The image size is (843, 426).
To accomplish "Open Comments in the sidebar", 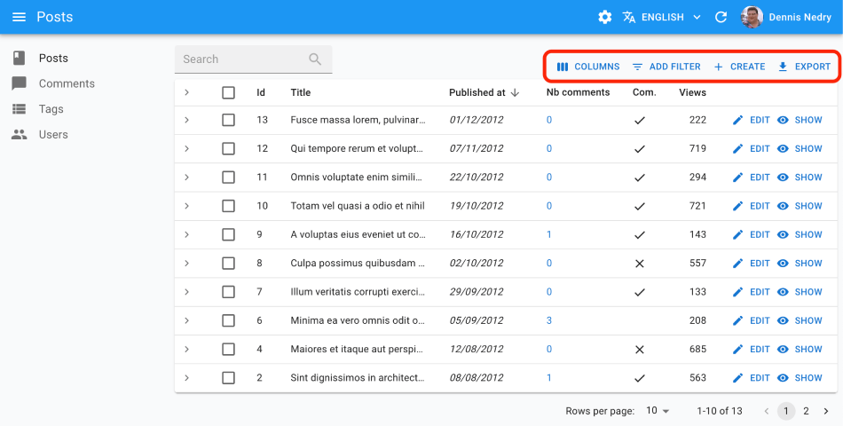I will (67, 83).
